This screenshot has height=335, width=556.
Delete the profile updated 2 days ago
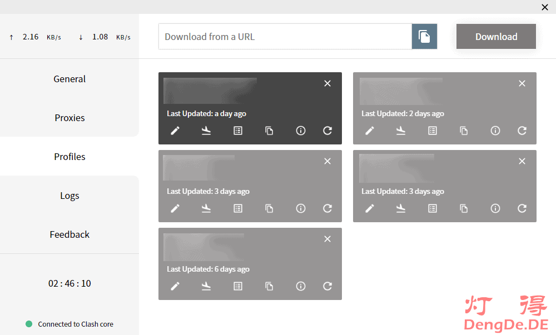click(522, 83)
